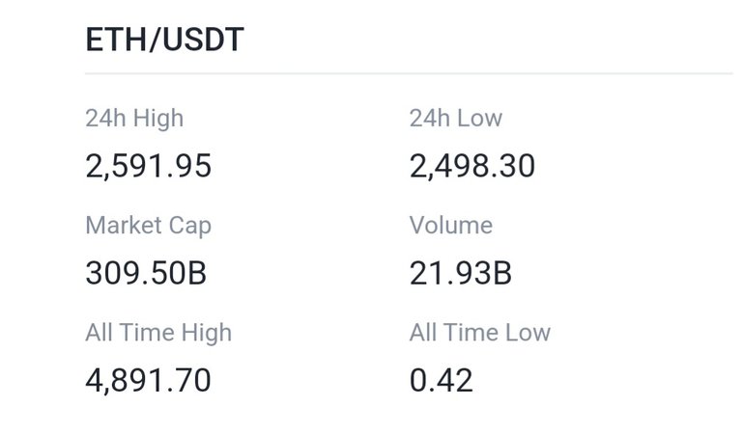Select the 24h High label
742x434 pixels.
click(134, 119)
